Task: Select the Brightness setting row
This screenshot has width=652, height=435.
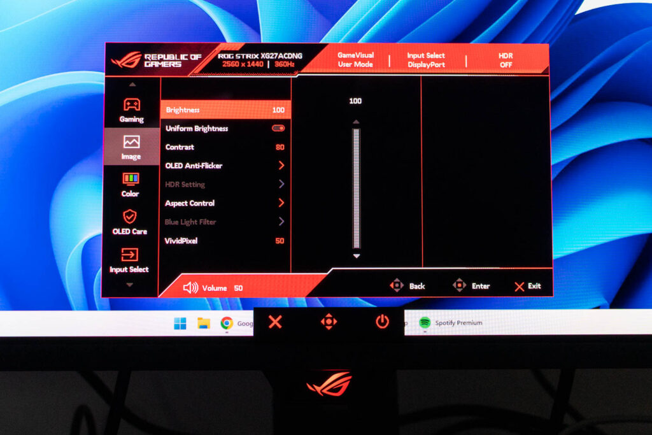Action: click(x=225, y=110)
